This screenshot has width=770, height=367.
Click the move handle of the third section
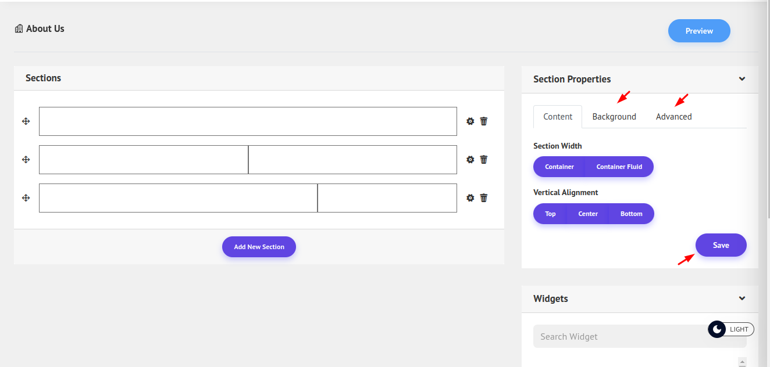26,198
